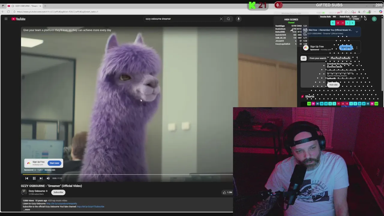Expand the description with ...more
Screen dimensions: 384x216
pyautogui.click(x=26, y=210)
